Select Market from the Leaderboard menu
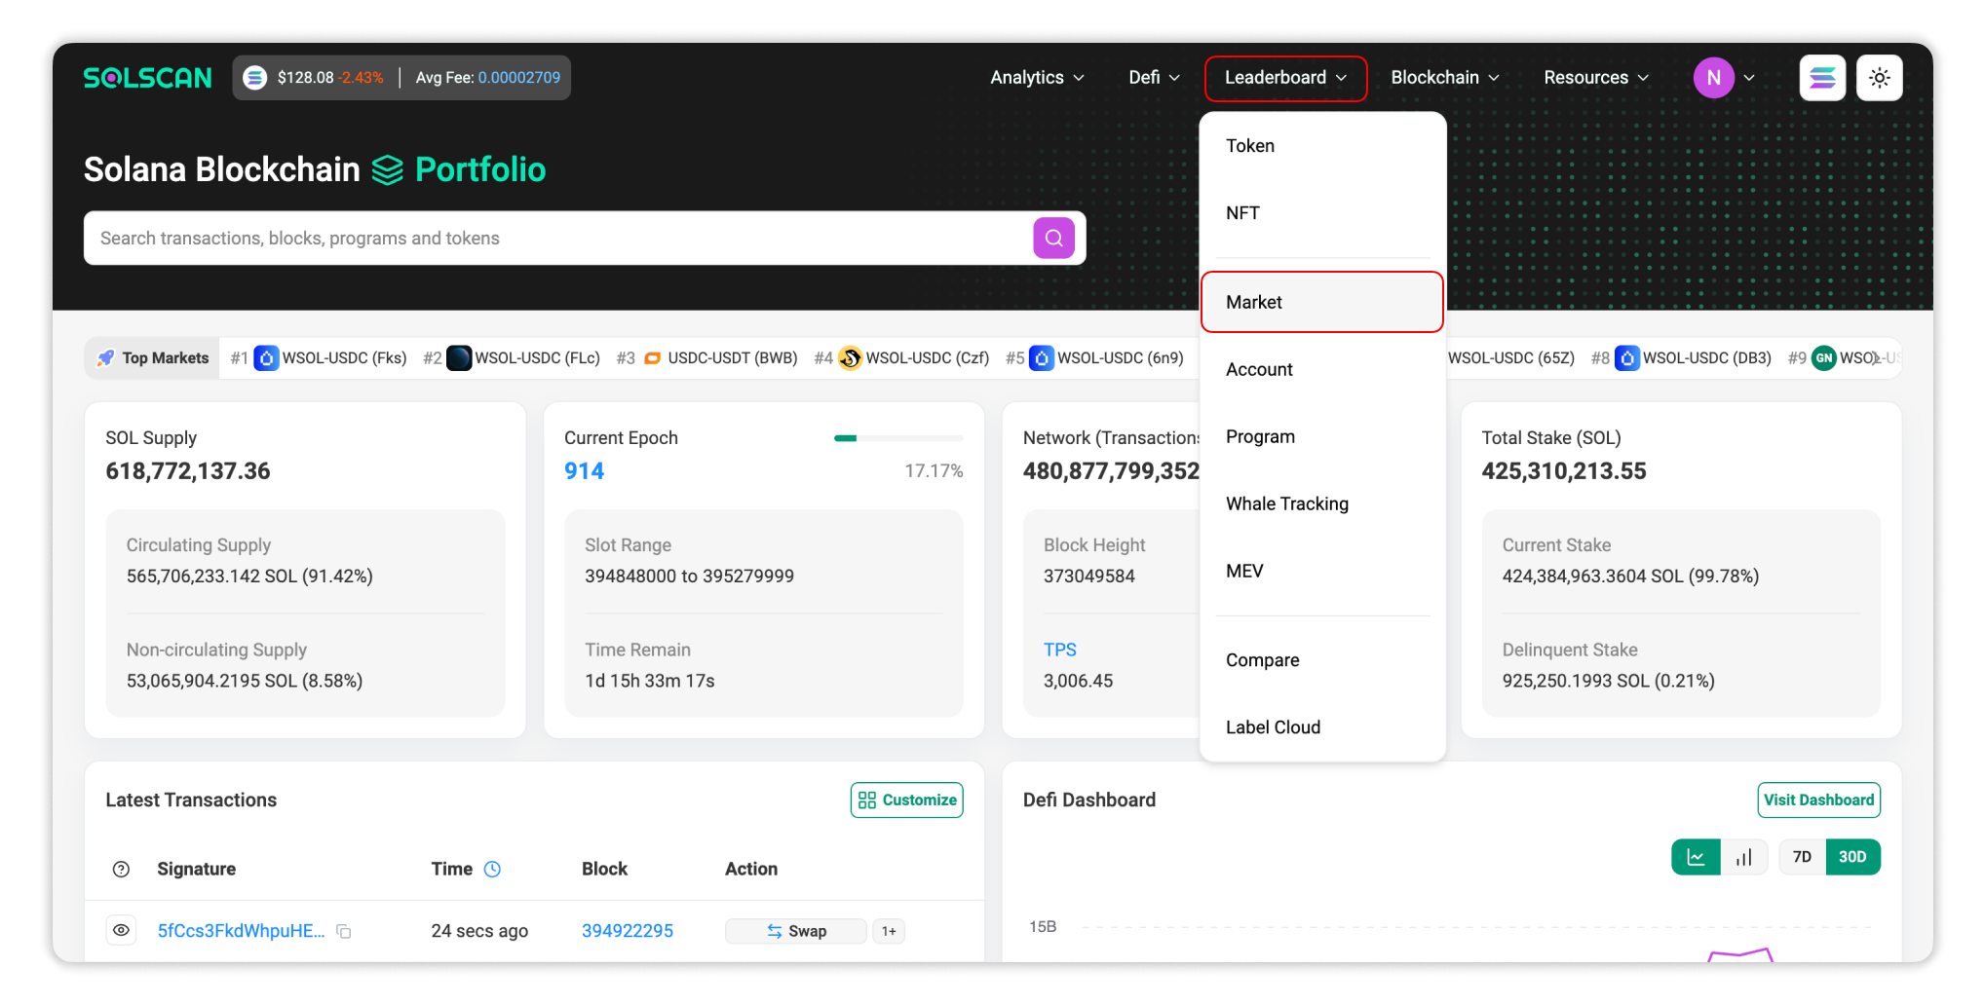Screen dimensions: 1984x1005 (1254, 302)
